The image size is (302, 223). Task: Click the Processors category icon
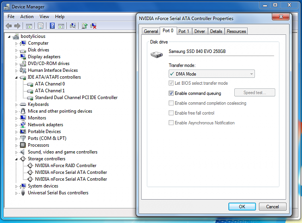(23, 145)
